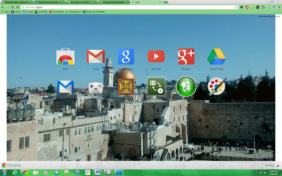The width and height of the screenshot is (282, 176).
Task: Open the Plugins for Notepad bookmark
Action: pos(94,12)
